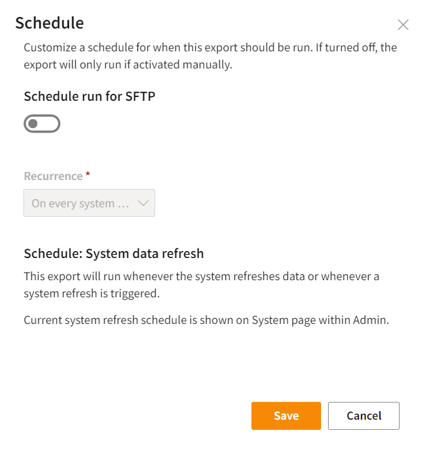
Task: Enable the Schedule run for SFTP switch
Action: [42, 124]
